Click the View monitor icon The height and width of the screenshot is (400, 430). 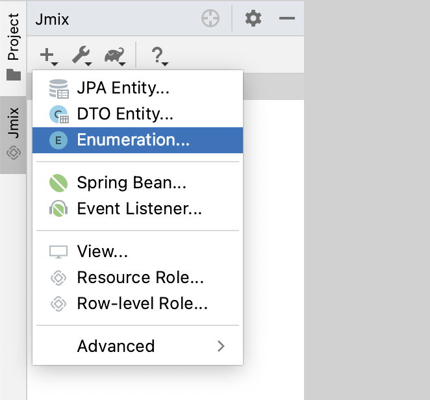click(x=58, y=252)
